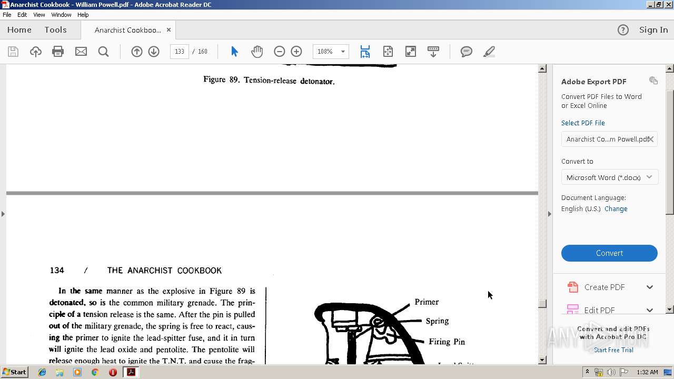Open the Help menu

point(83,15)
